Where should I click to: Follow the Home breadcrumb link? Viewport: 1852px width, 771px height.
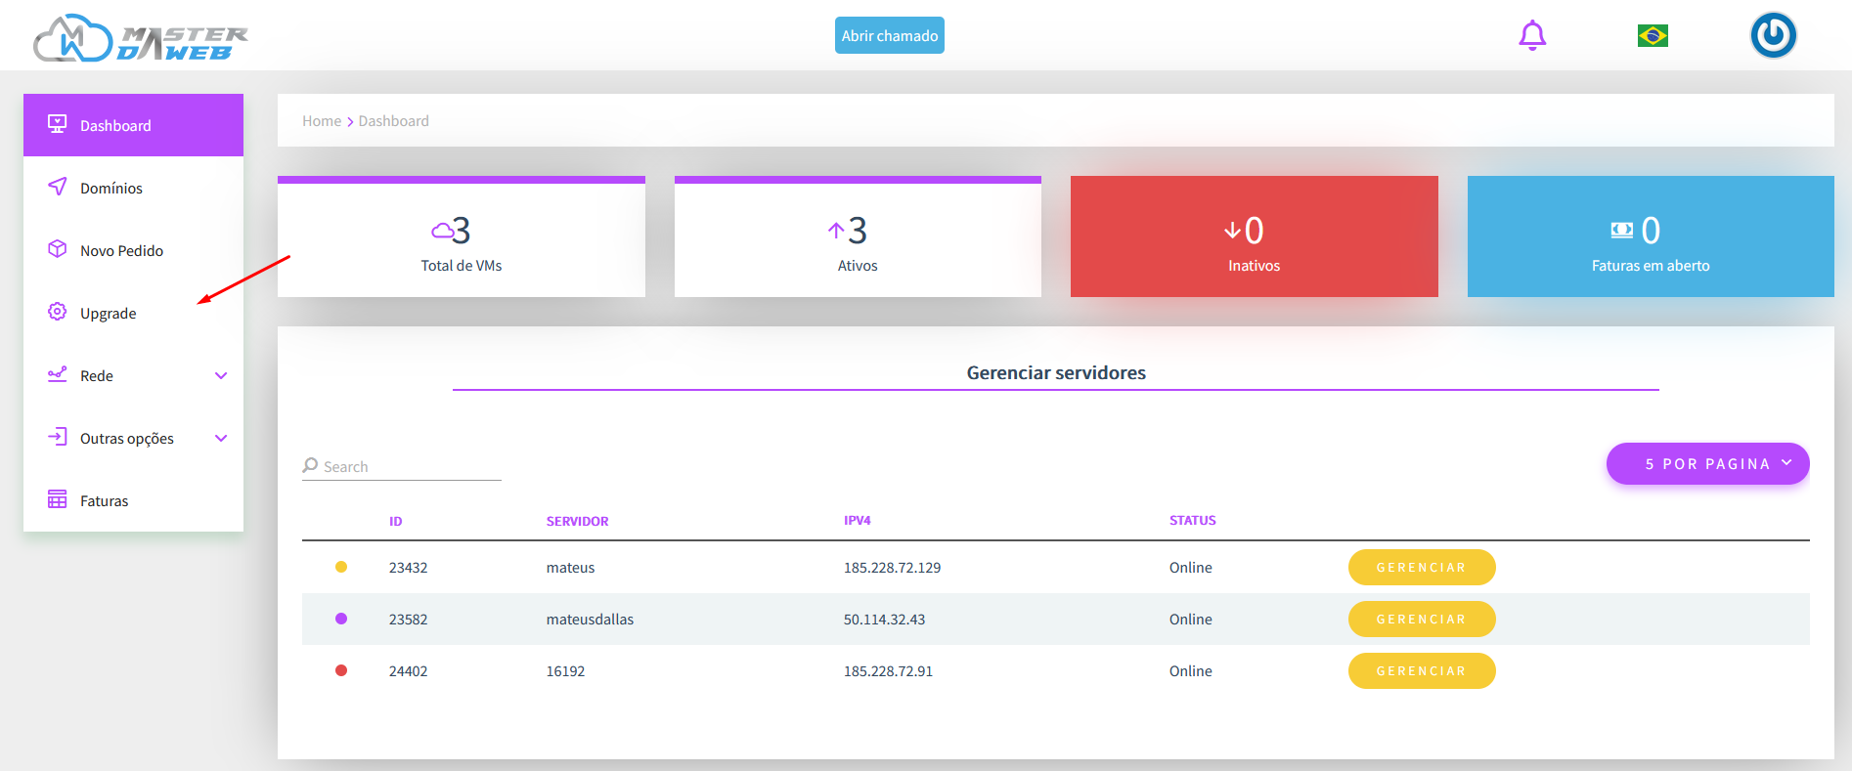pos(322,121)
